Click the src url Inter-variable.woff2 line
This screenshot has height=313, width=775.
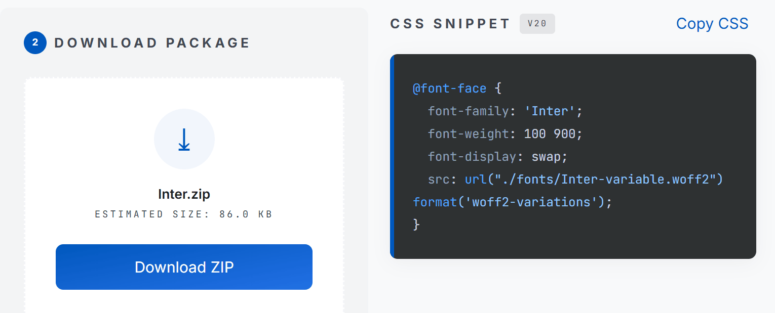point(575,180)
